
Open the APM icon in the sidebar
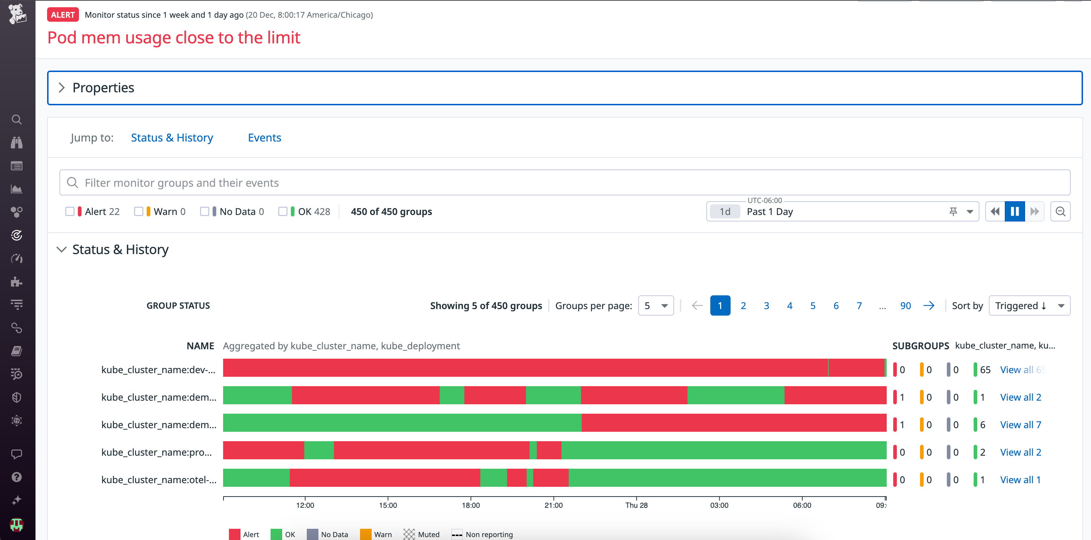(x=17, y=235)
